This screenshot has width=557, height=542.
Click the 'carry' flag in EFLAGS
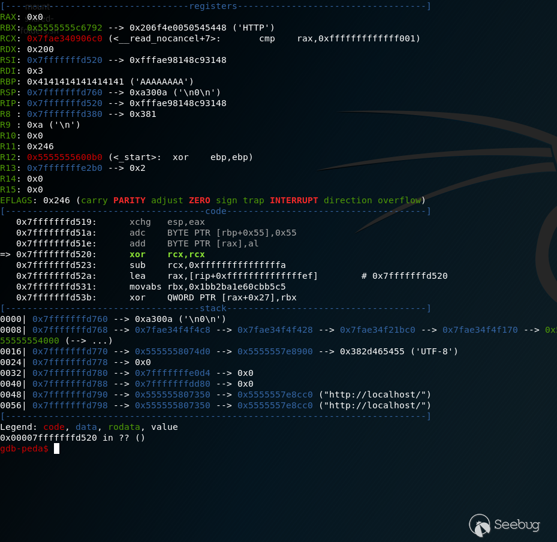(94, 200)
